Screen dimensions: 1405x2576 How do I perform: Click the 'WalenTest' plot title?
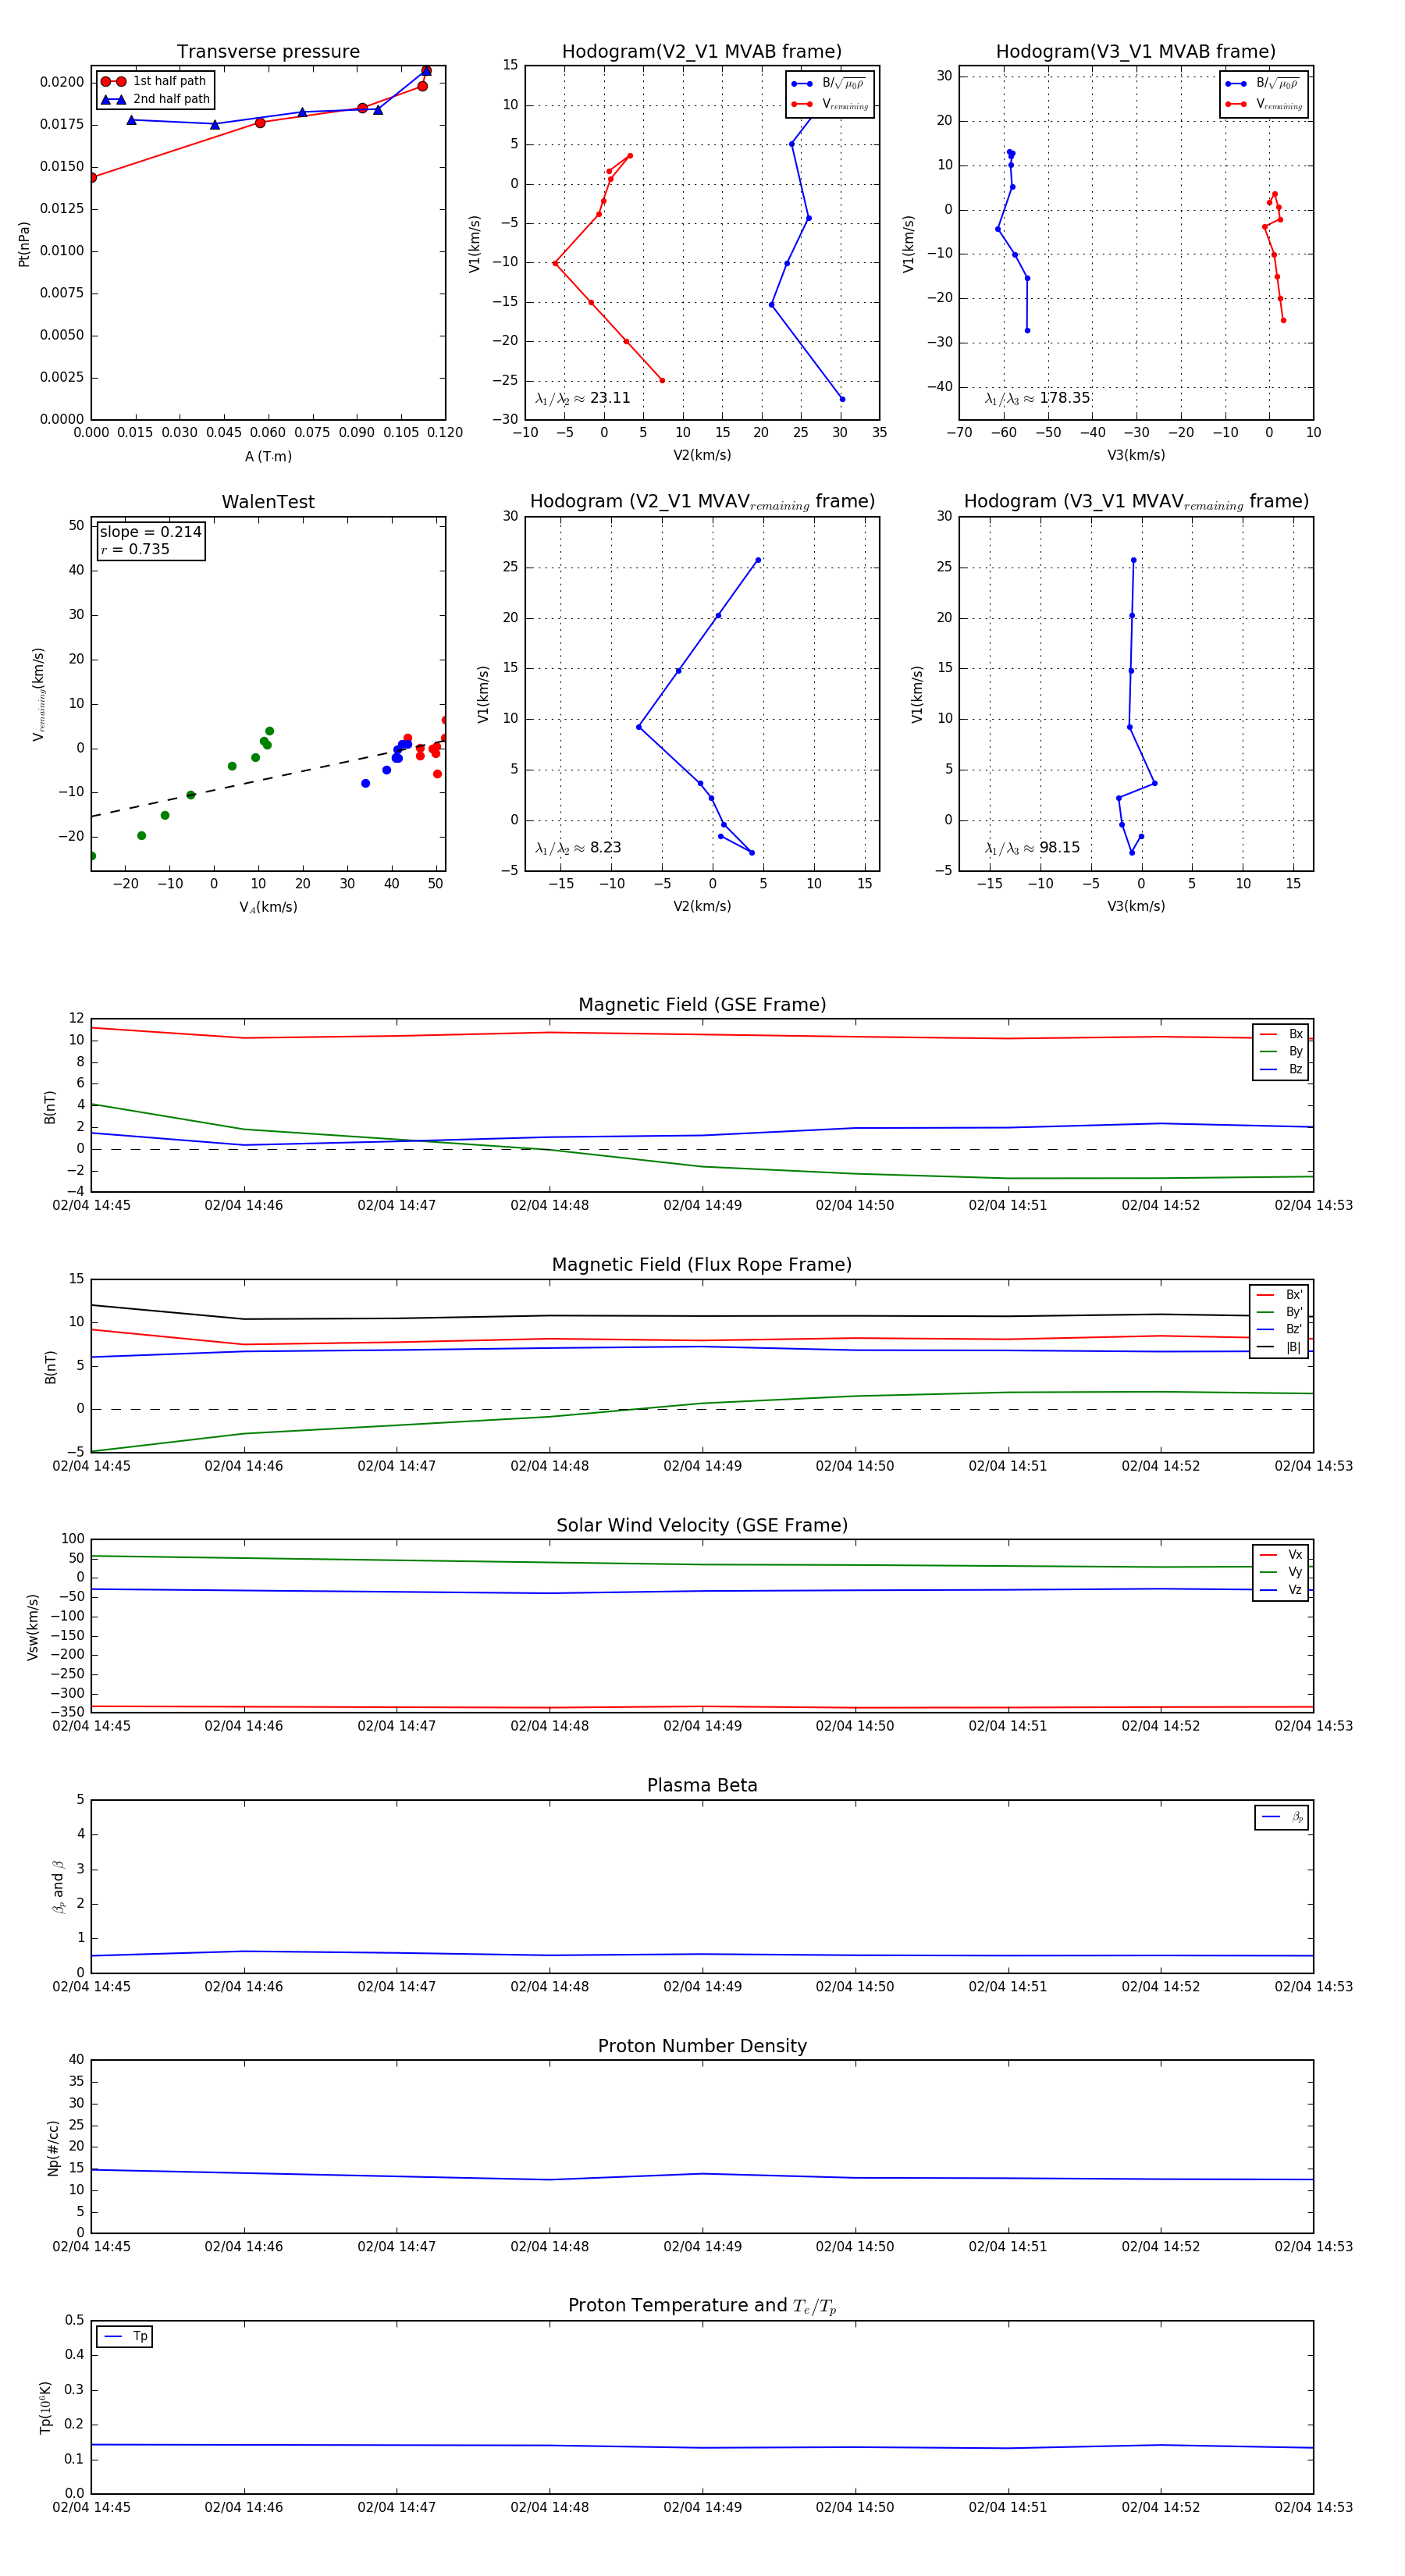click(268, 502)
